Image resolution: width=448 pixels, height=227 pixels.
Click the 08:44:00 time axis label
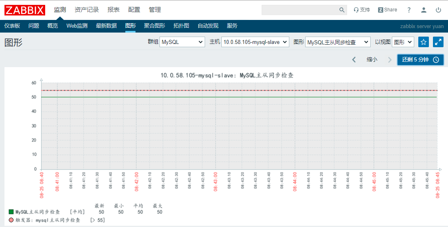[295, 181]
